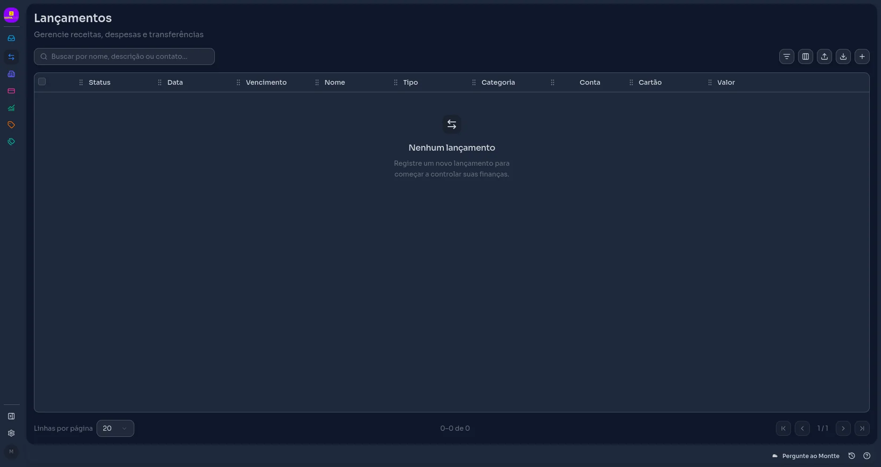
Task: Click drag handle beside Nome column
Action: pos(317,82)
